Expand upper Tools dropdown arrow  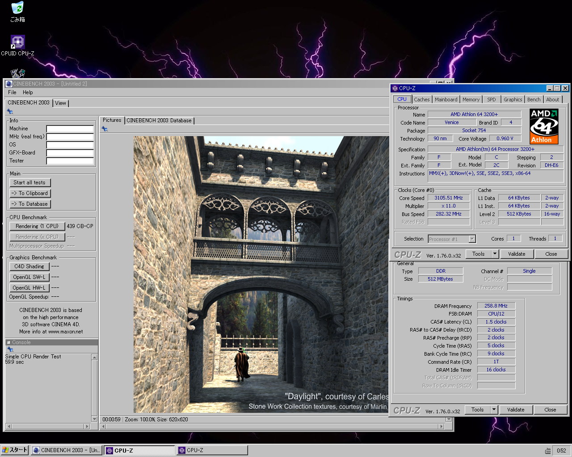pyautogui.click(x=495, y=254)
